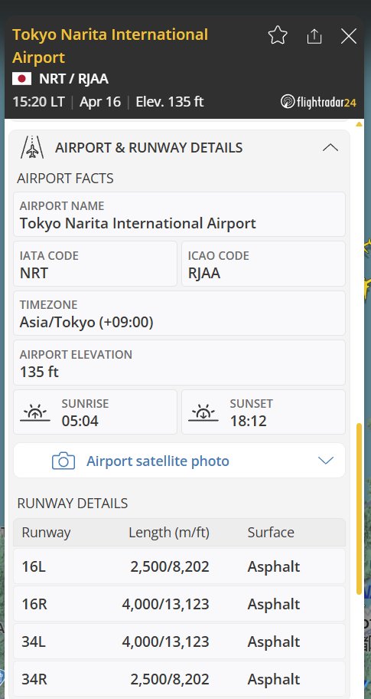Click the runway airplane section icon
The width and height of the screenshot is (371, 699).
click(x=32, y=148)
